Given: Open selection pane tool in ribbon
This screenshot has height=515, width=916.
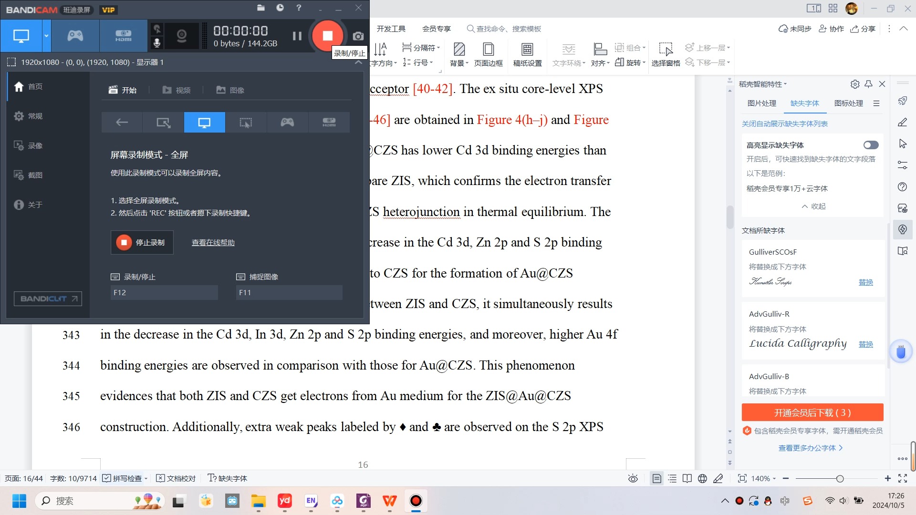Looking at the screenshot, I should click(666, 54).
